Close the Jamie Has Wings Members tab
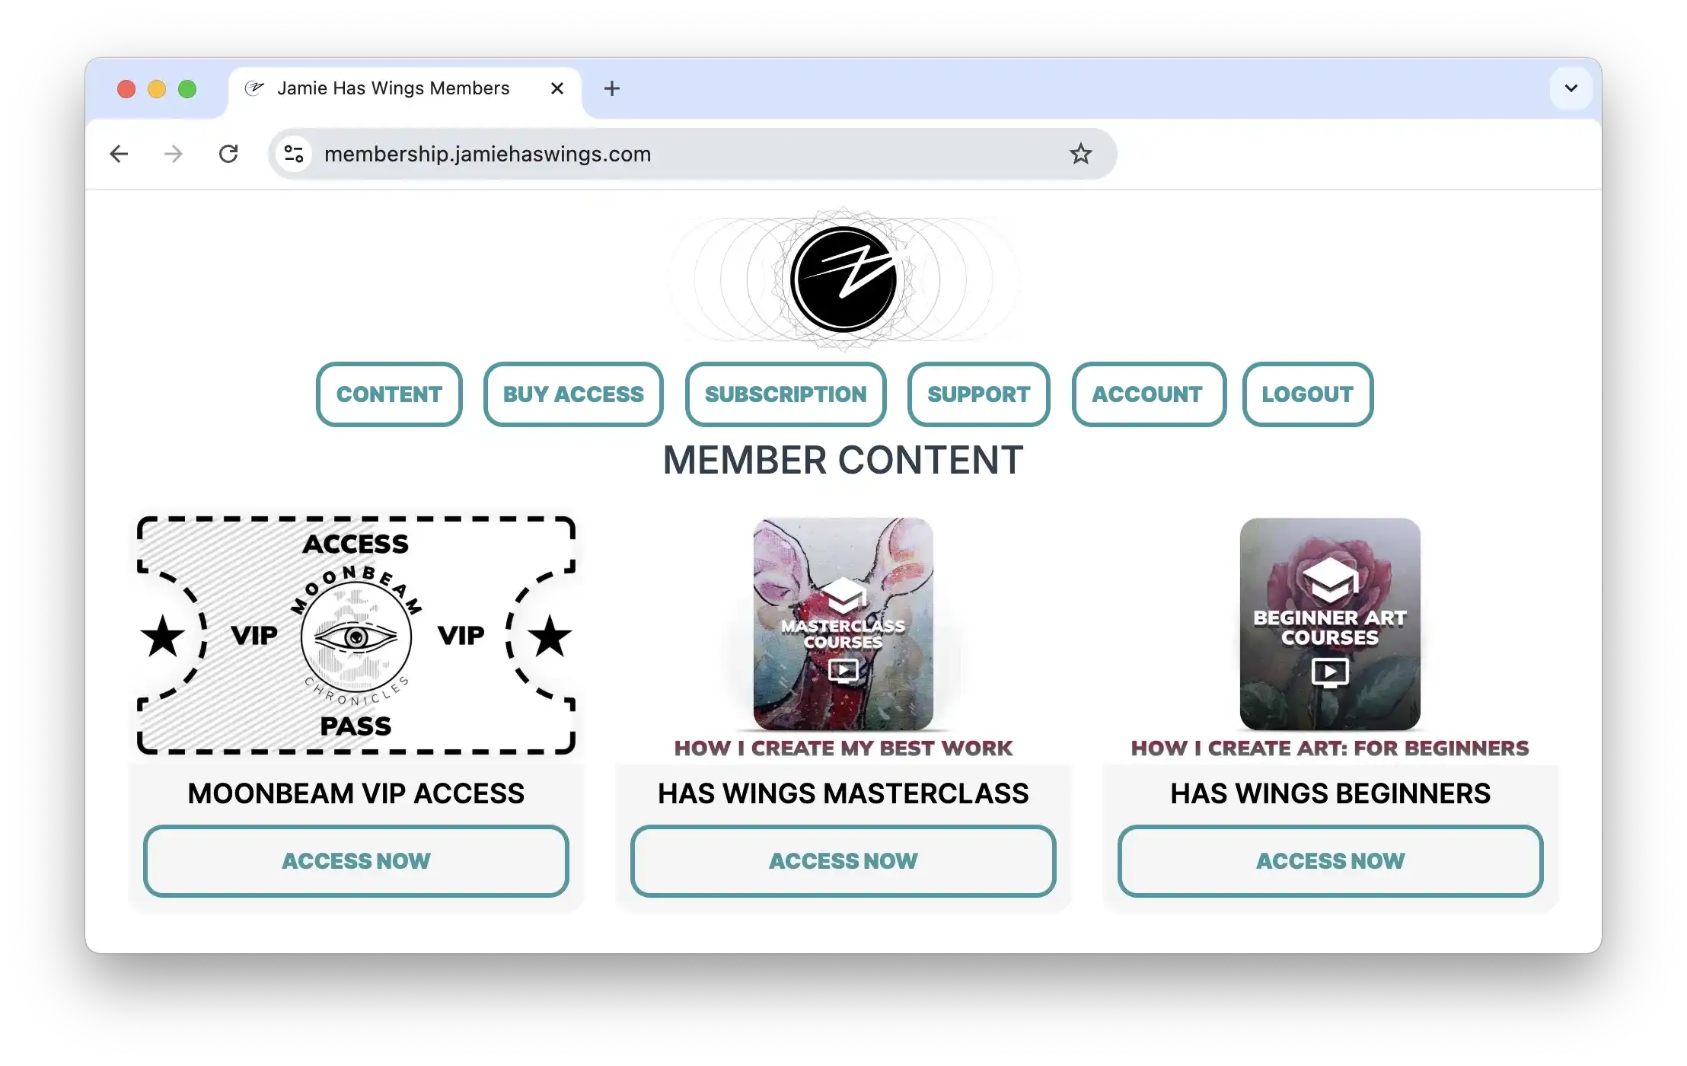 (x=556, y=88)
